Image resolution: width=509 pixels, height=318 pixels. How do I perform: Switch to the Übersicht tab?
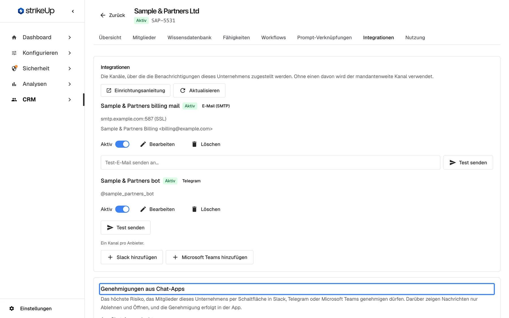(110, 38)
